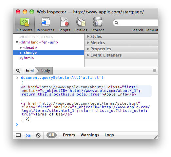This screenshot has width=171, height=157.
Task: Select the body breadcrumb item
Action: coord(46,71)
